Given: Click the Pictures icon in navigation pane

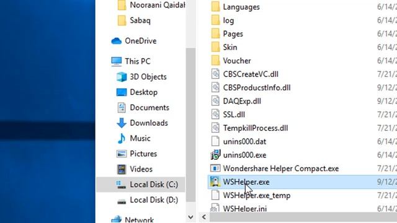Looking at the screenshot, I should [122, 154].
